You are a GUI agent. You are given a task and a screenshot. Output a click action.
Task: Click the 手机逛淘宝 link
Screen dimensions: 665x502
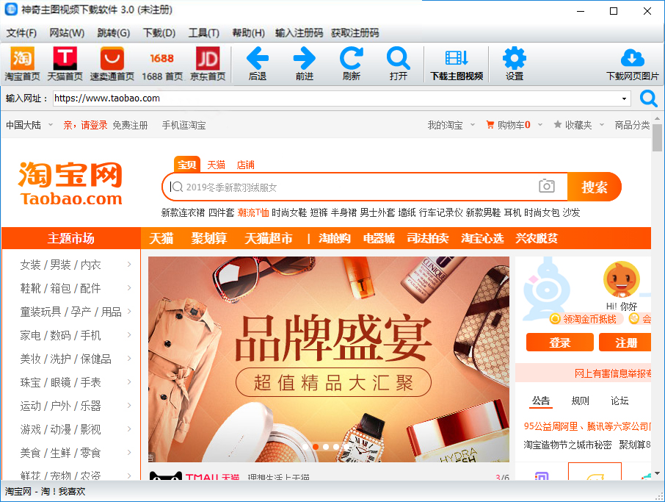point(183,125)
